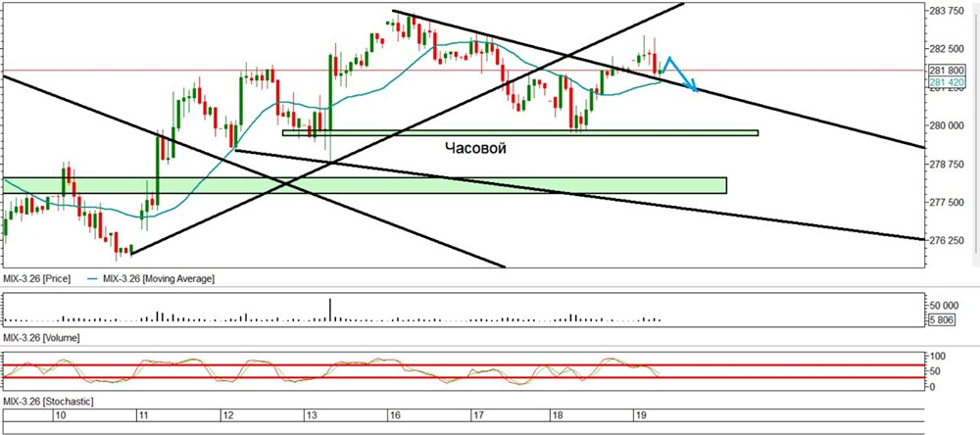Select the wide green support zone near 277 500

click(x=365, y=185)
